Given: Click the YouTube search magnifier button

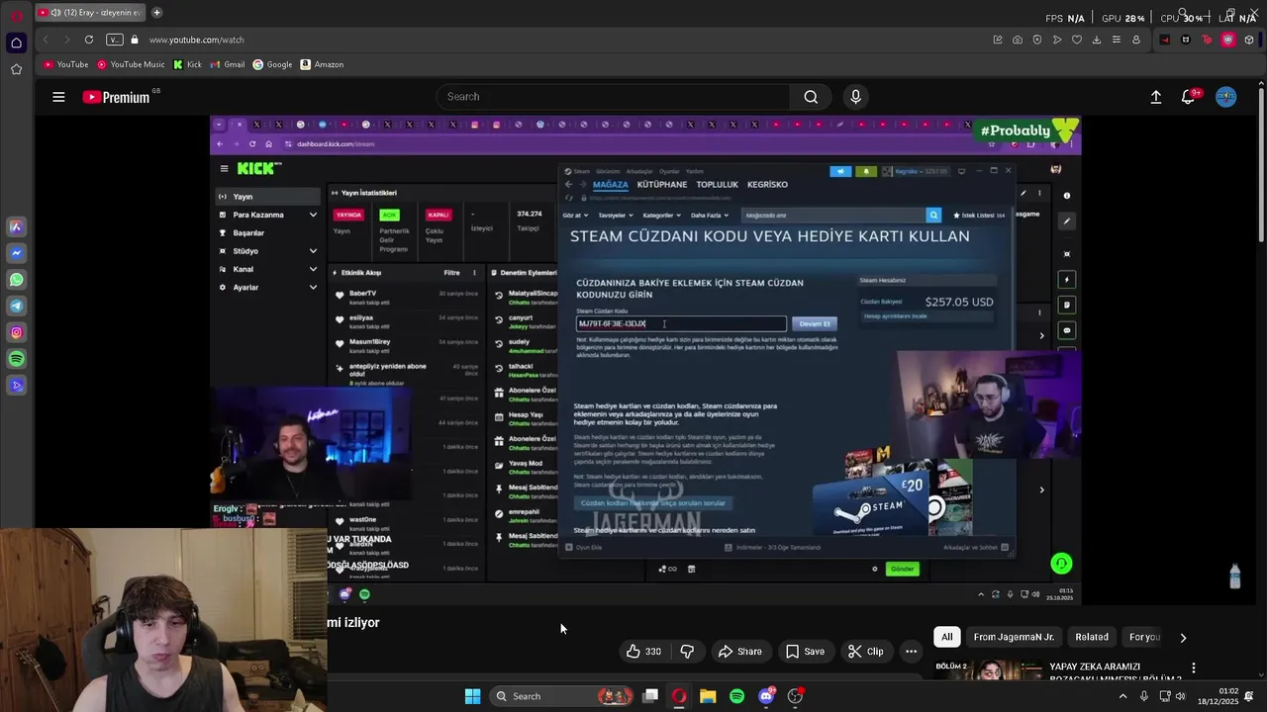Looking at the screenshot, I should click(x=811, y=97).
